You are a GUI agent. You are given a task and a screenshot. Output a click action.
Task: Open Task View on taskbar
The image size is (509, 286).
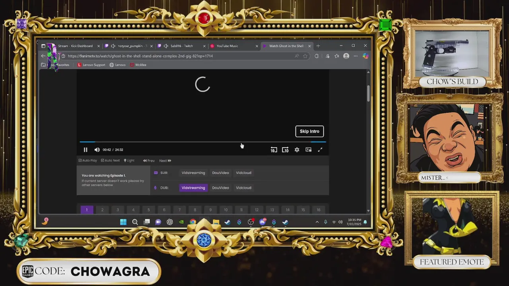pyautogui.click(x=147, y=222)
